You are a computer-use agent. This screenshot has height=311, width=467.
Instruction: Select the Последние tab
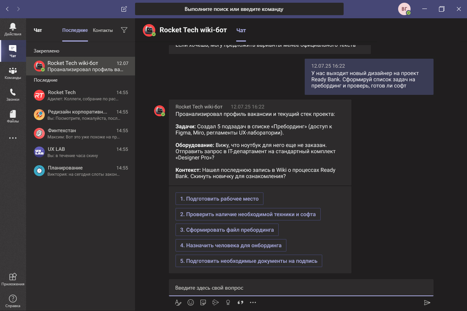pyautogui.click(x=75, y=30)
